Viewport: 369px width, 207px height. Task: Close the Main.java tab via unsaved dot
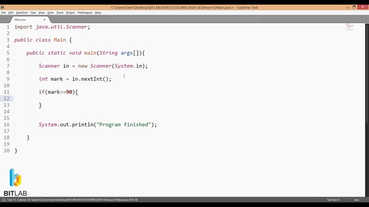[x=44, y=20]
